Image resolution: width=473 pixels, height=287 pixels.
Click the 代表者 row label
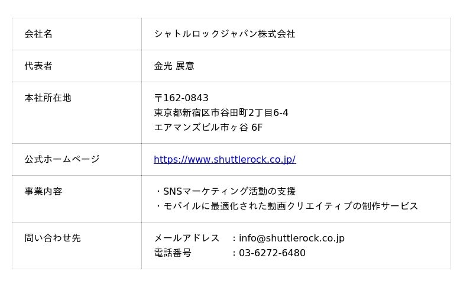(38, 66)
